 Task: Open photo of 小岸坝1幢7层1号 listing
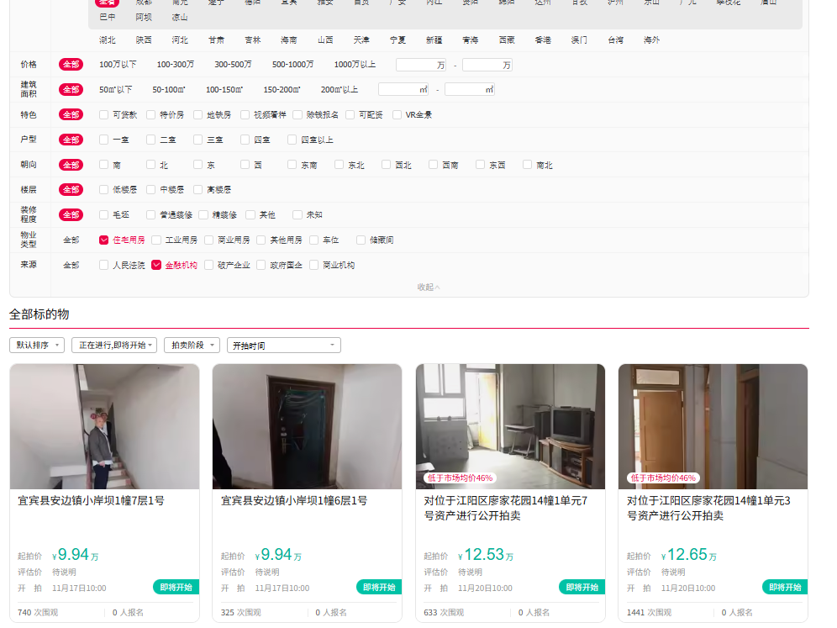tap(104, 426)
